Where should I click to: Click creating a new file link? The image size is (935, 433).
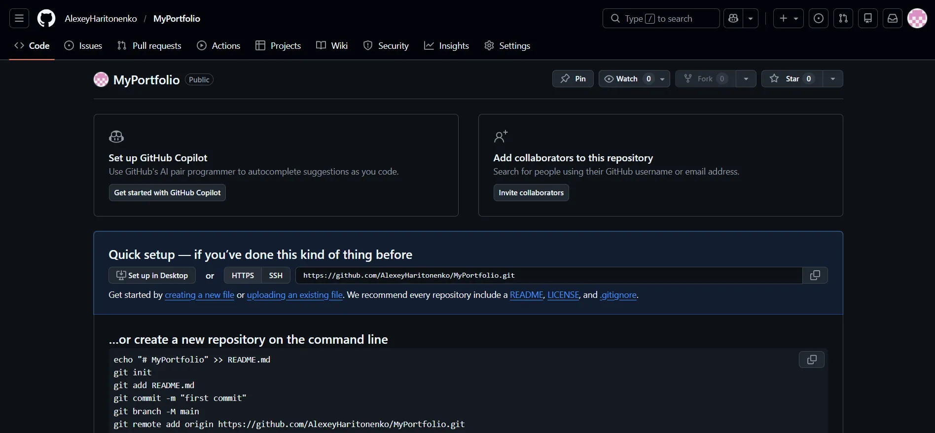pos(199,295)
